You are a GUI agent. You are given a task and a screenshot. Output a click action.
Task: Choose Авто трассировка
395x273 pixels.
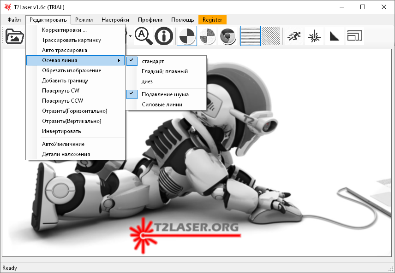(x=75, y=50)
